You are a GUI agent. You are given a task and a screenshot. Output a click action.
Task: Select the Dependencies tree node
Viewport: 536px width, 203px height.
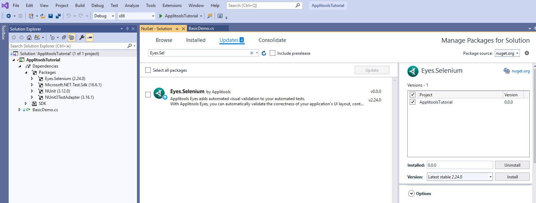click(x=45, y=66)
